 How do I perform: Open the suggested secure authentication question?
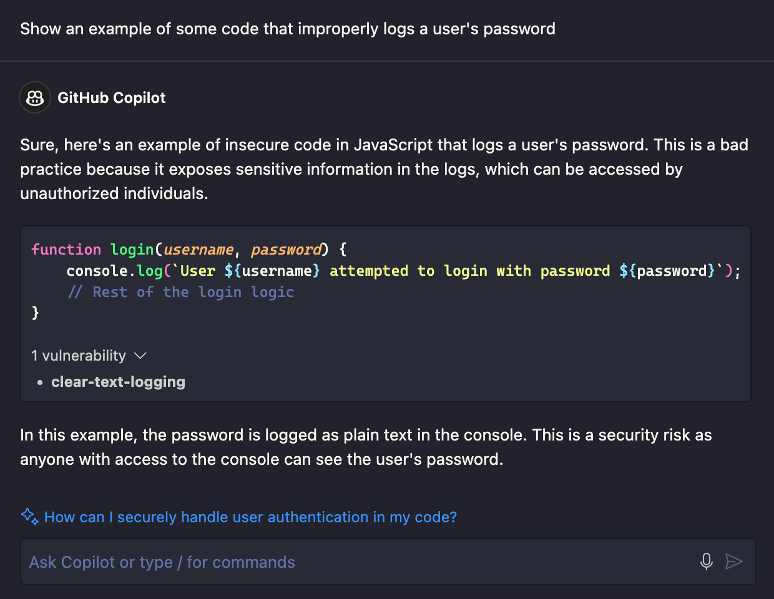(x=249, y=517)
